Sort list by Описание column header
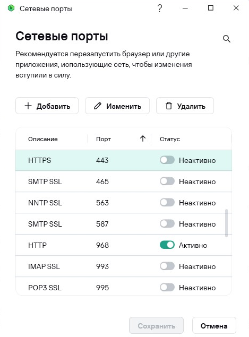249x337 pixels. pyautogui.click(x=43, y=139)
